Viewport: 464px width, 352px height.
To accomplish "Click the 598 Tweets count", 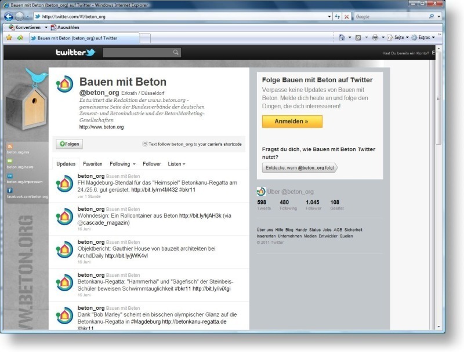I will click(x=264, y=204).
